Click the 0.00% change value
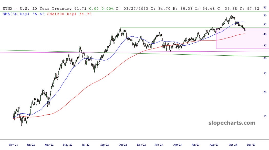This screenshot has width=269, height=150. (x=107, y=8)
